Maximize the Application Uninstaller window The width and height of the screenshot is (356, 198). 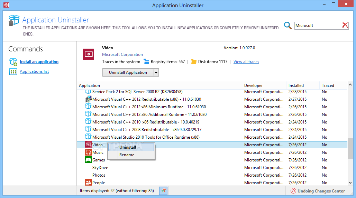coord(333,4)
